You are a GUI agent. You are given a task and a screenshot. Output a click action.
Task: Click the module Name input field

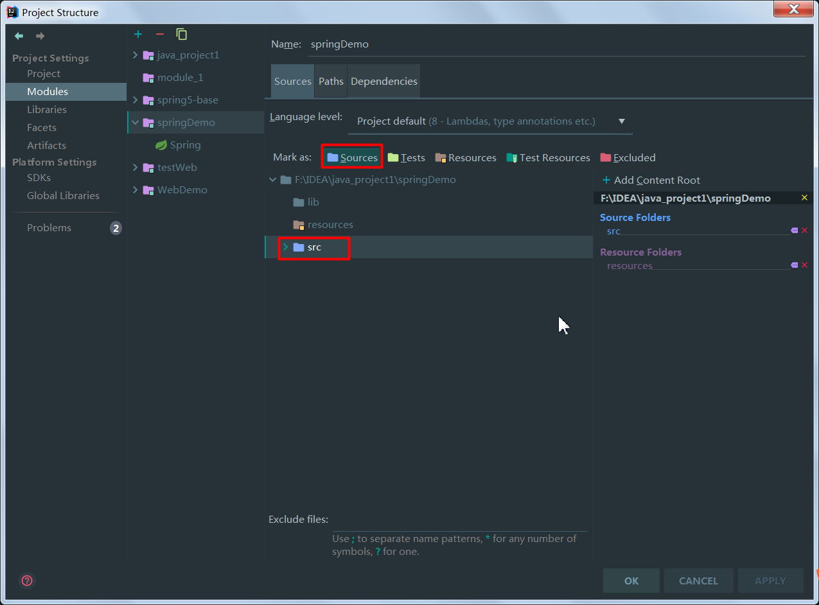556,44
